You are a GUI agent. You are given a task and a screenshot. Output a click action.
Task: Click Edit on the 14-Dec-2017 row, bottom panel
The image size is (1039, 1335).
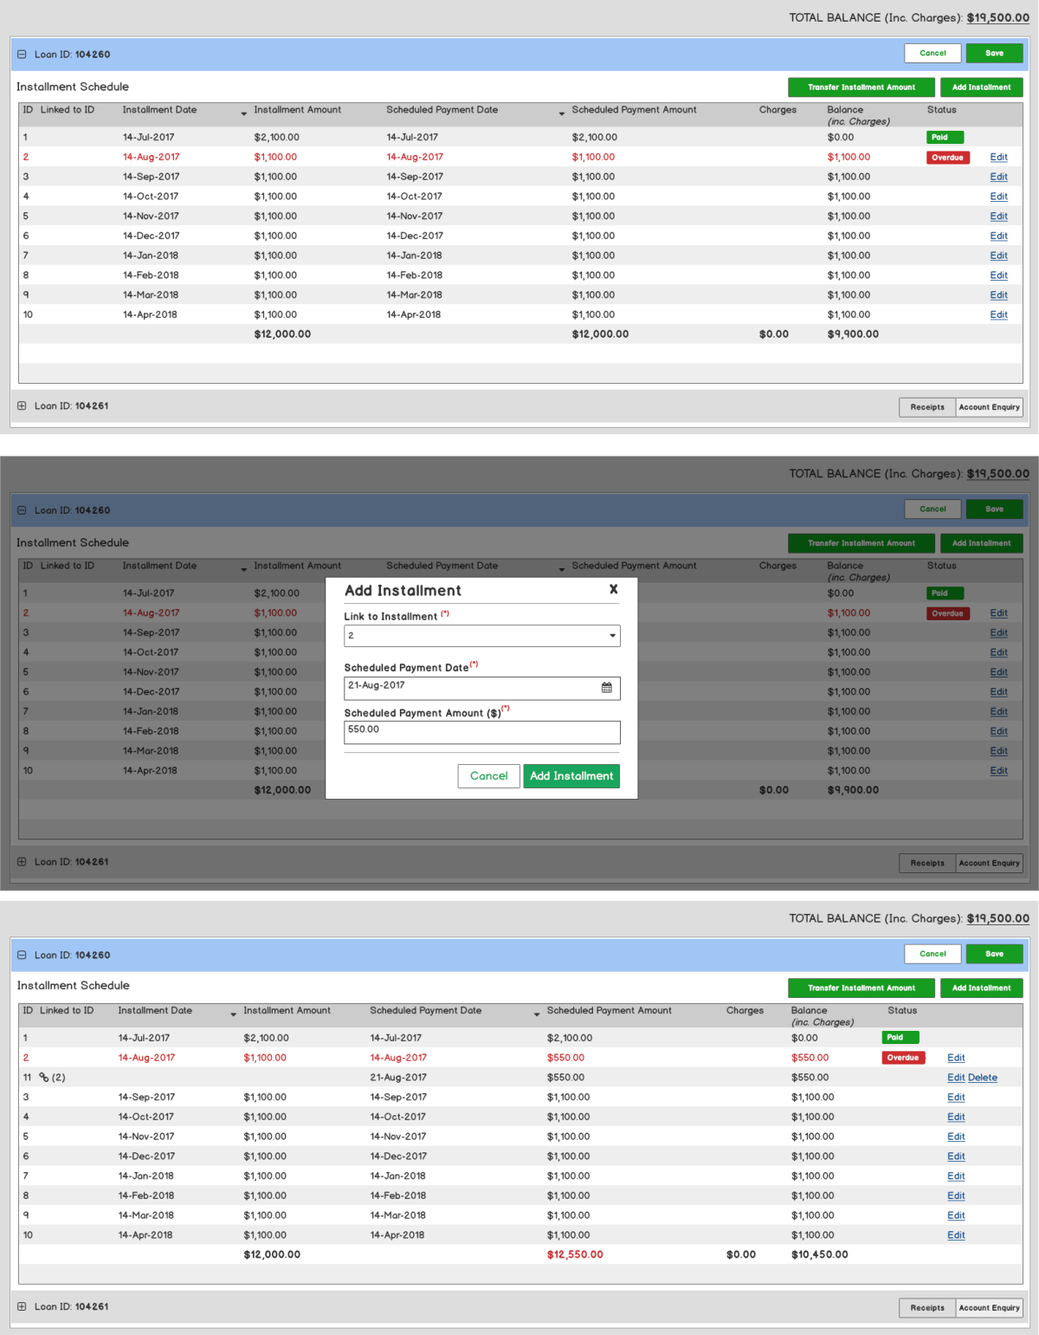[956, 1157]
